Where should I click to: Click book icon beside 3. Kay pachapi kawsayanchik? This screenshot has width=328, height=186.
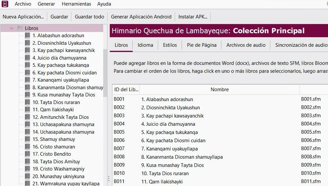[27, 50]
